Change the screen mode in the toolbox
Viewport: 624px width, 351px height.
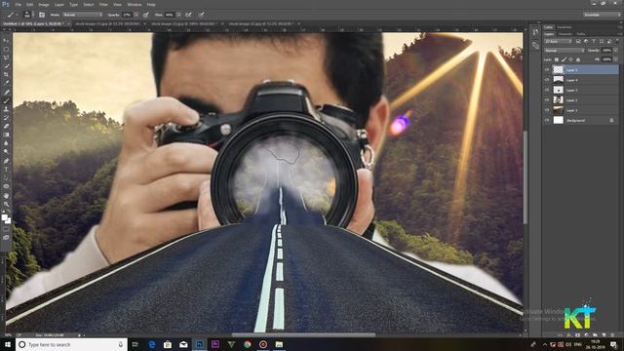point(6,238)
